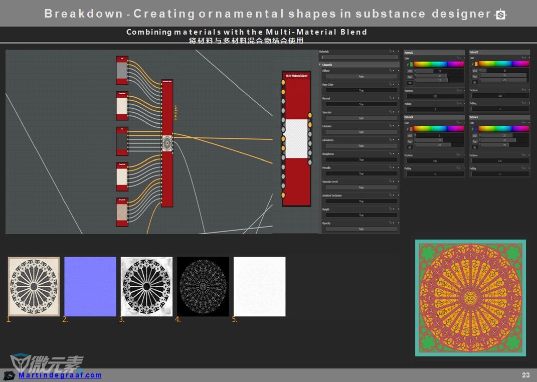Select the base color thumbnail numbered 1

pyautogui.click(x=34, y=287)
